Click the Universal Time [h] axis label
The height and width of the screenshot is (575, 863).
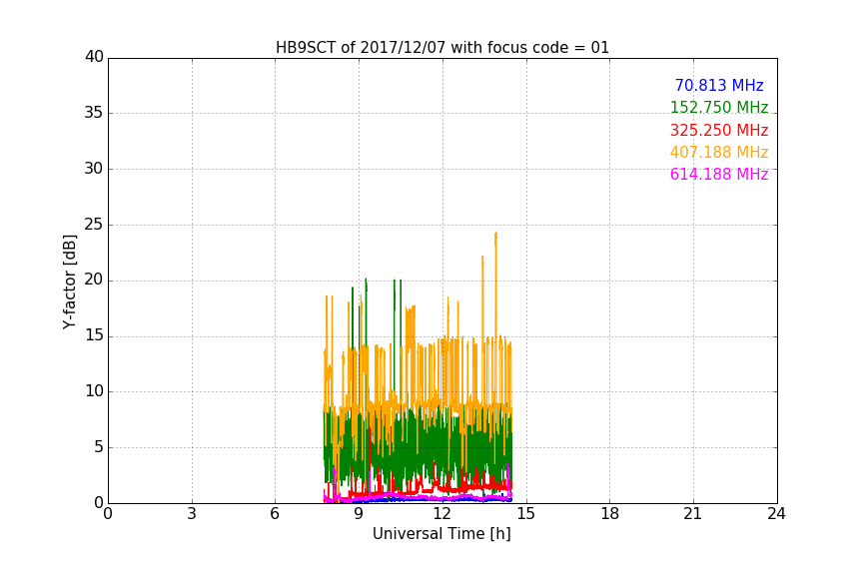[441, 534]
